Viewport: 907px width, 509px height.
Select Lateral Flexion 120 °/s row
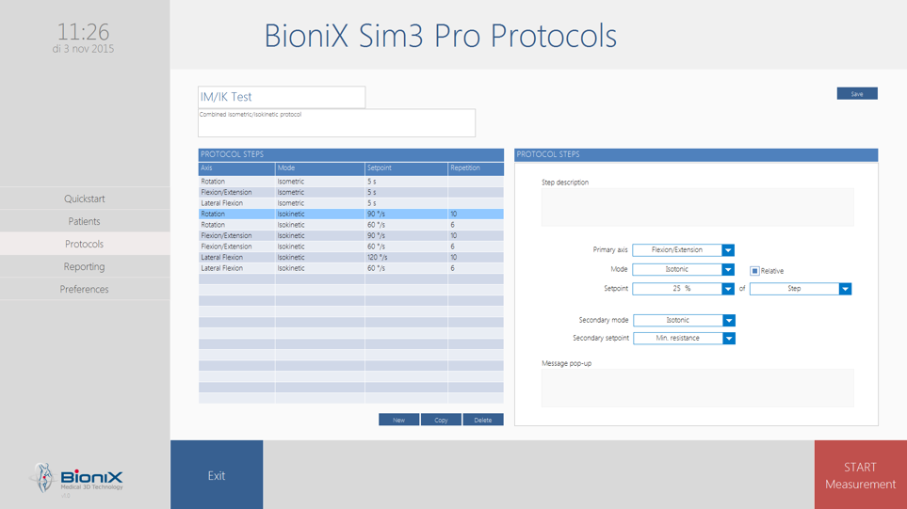[x=351, y=257]
